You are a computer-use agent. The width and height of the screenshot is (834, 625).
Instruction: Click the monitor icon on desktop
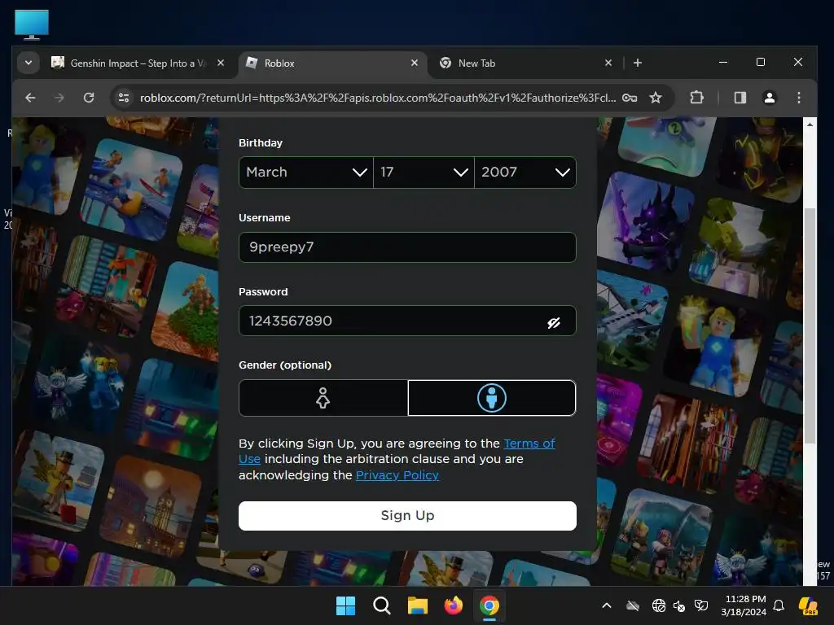32,24
